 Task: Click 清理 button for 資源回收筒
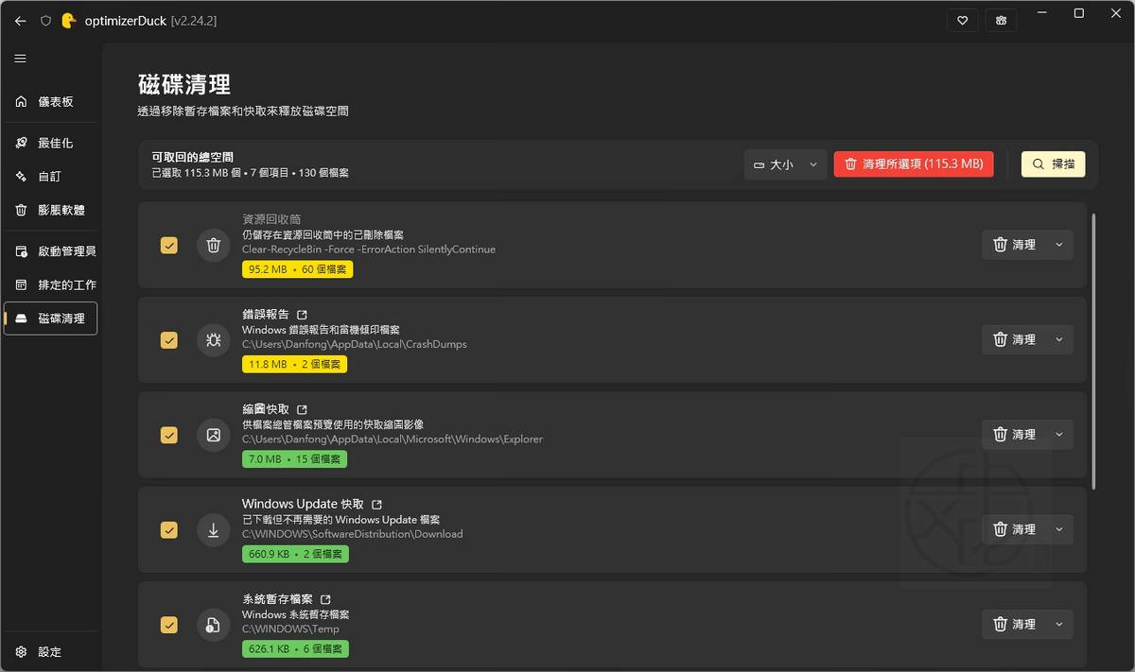1014,245
